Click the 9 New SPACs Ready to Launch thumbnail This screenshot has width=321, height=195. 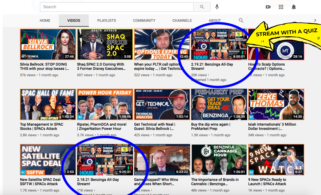(276, 159)
